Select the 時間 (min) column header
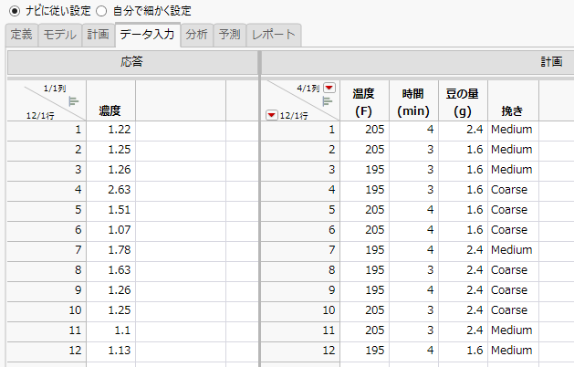The image size is (574, 367). pos(413,100)
